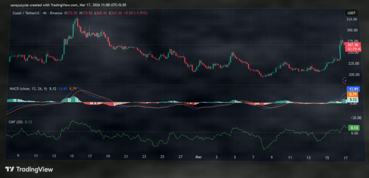Click the 275.00 price axis label
The height and width of the screenshot is (178, 369).
pyautogui.click(x=352, y=41)
